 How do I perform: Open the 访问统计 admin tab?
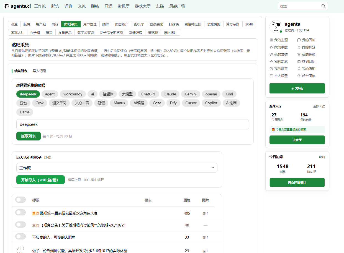[x=170, y=32]
